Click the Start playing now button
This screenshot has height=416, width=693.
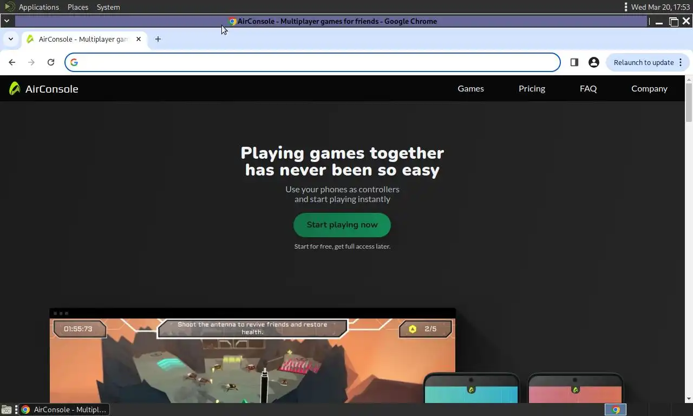342,225
